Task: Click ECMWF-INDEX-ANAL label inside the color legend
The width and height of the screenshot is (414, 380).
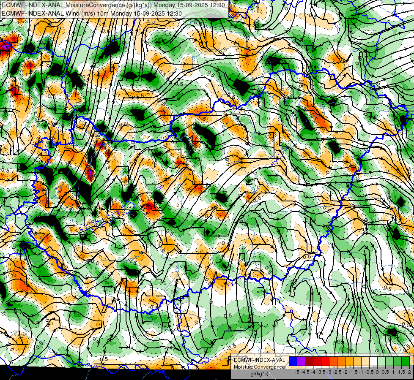Action: pyautogui.click(x=259, y=360)
